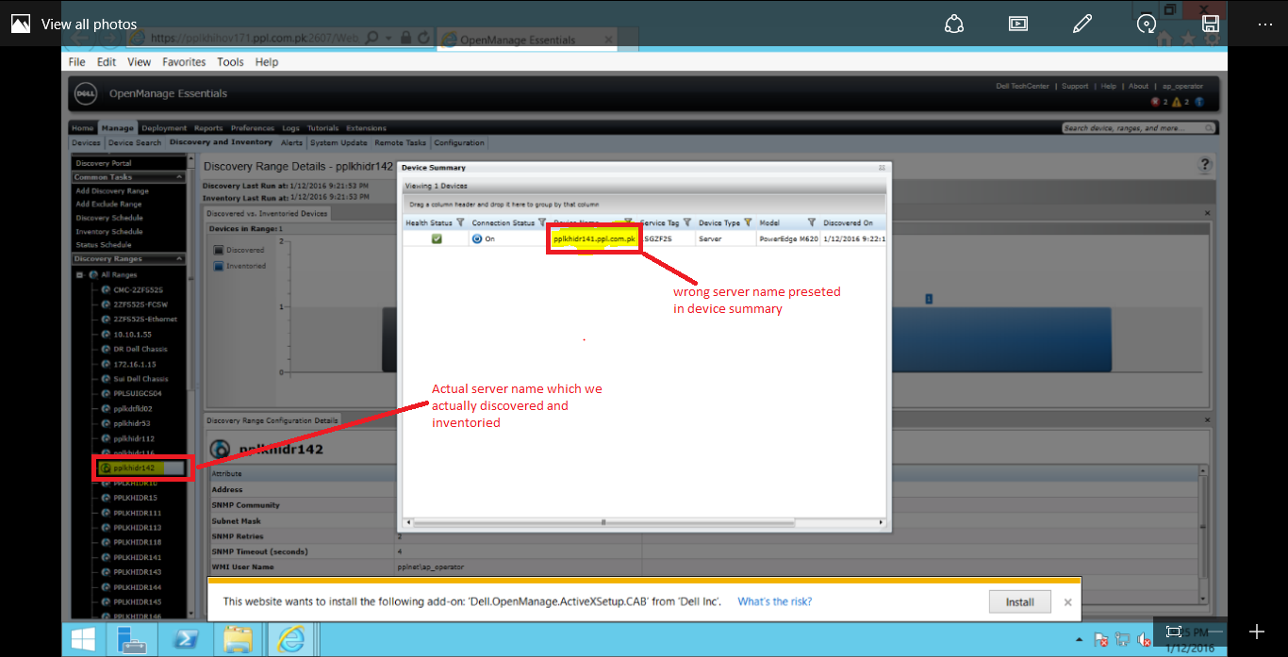1288x657 pixels.
Task: Filter the Connection Status column
Action: coord(544,222)
